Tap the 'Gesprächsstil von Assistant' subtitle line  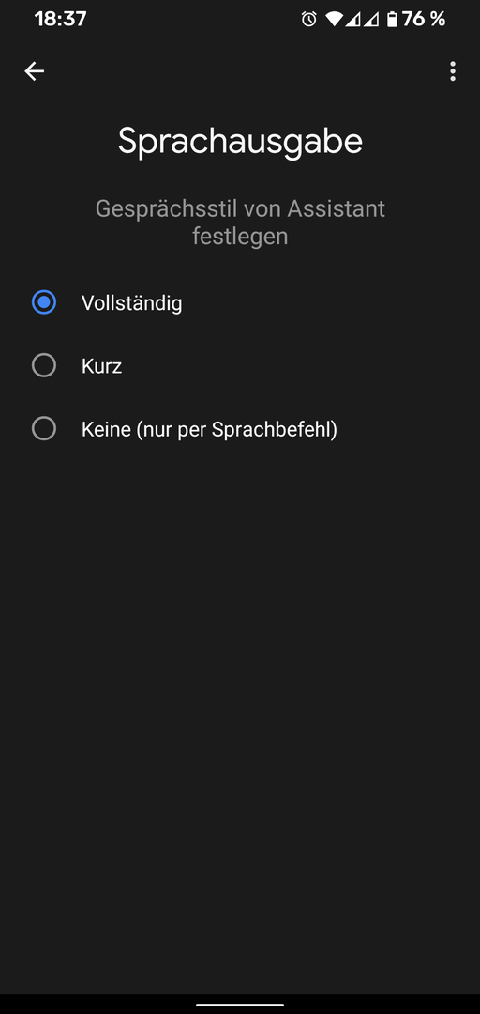point(240,208)
